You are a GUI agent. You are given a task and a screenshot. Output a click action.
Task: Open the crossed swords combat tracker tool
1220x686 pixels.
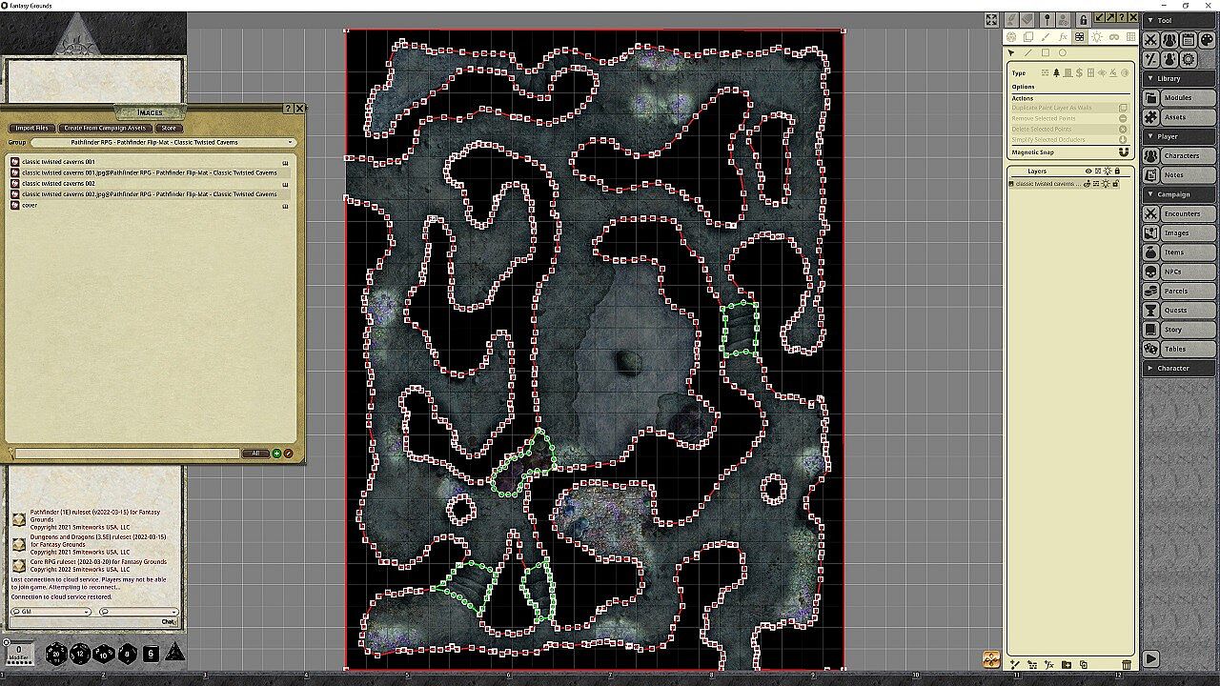(x=1151, y=40)
